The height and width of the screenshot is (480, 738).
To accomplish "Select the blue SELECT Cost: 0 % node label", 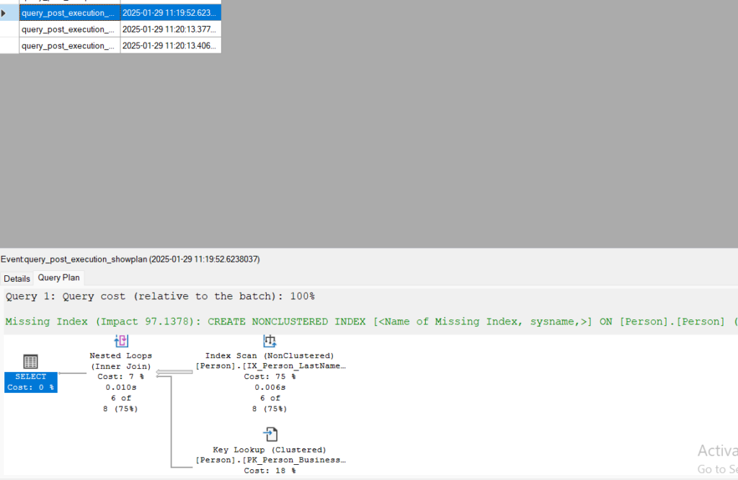I will click(x=30, y=382).
